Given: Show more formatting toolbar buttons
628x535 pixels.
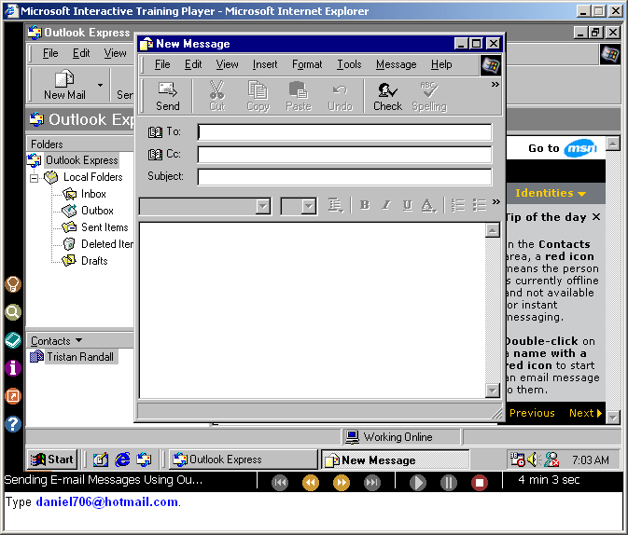Looking at the screenshot, I should [495, 201].
